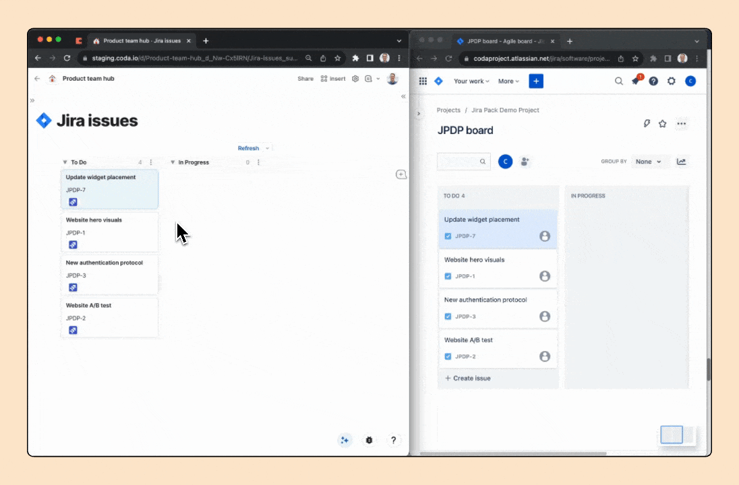This screenshot has height=485, width=739.
Task: Click Jira icon on Coda JPDP-2 card
Action: click(73, 330)
